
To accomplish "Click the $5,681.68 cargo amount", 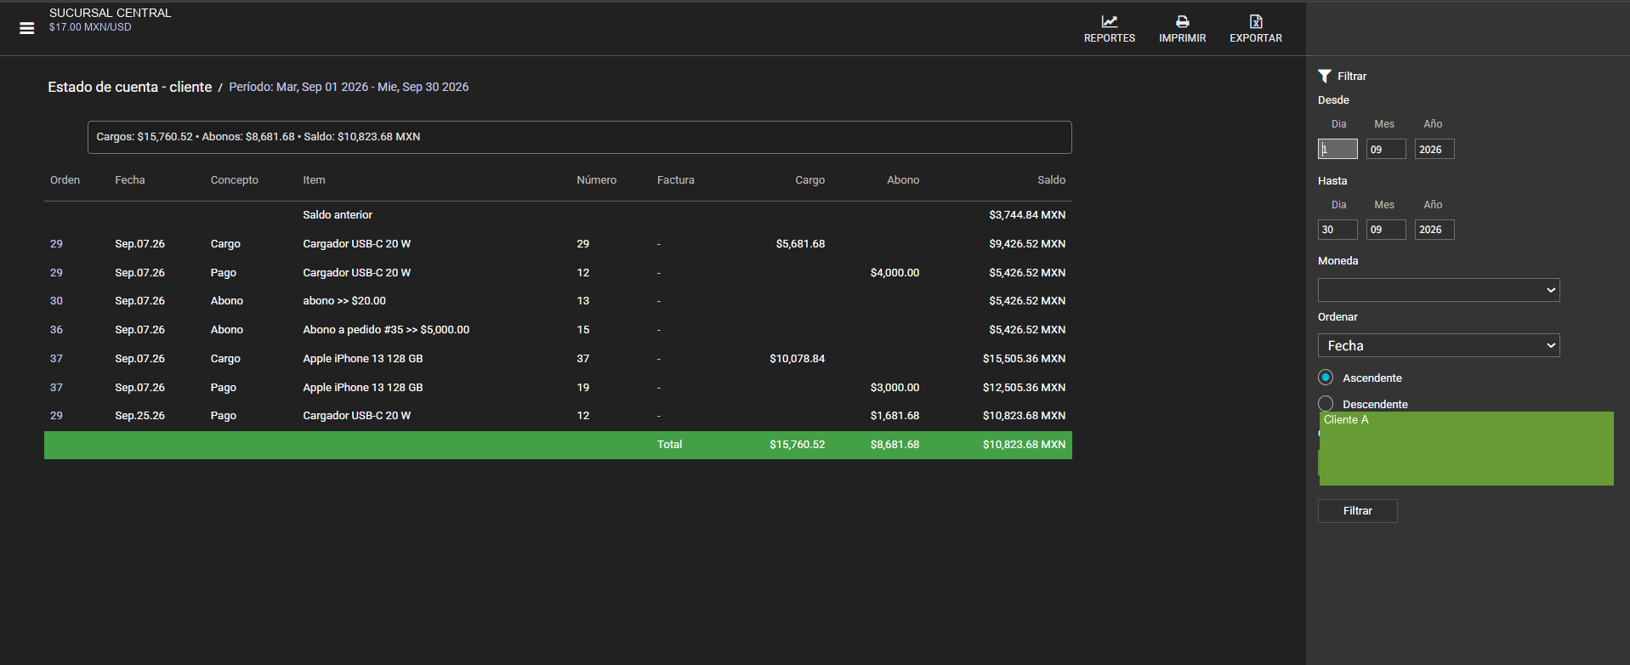I will 800,244.
